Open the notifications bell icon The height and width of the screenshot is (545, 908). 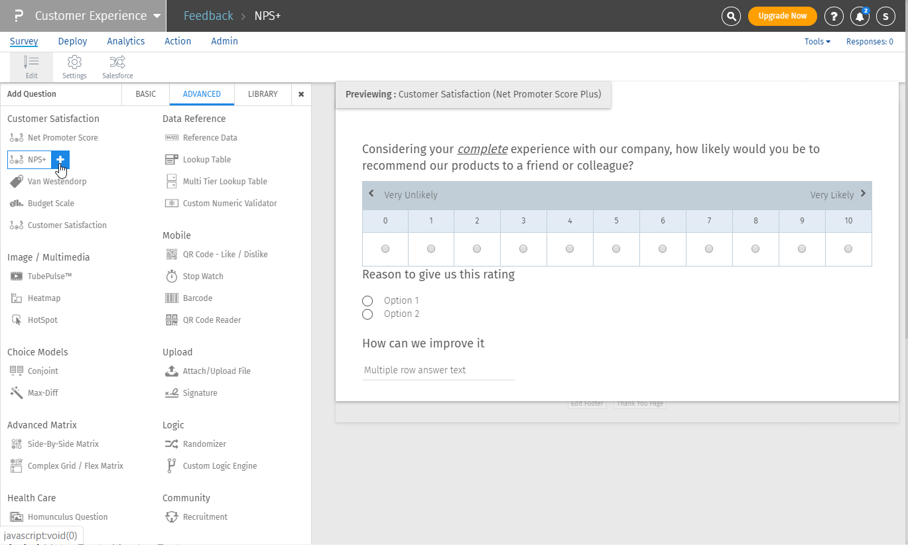(860, 17)
